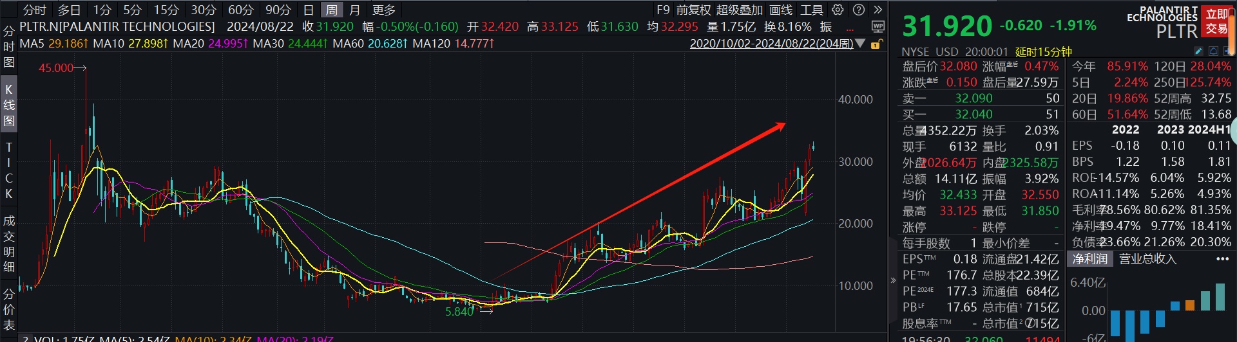The height and width of the screenshot is (342, 1237).
Task: Click the circled help icon beside 总市值²
Action: pyautogui.click(x=1030, y=323)
